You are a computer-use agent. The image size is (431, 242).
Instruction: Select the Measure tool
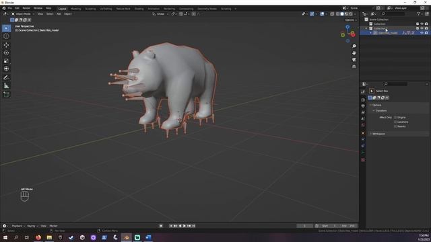coord(6,86)
